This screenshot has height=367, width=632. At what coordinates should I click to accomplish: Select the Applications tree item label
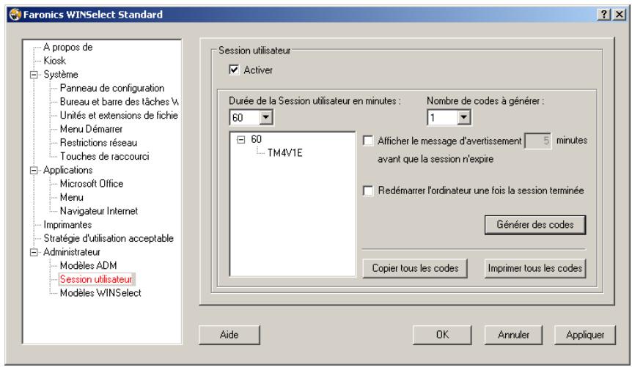[67, 170]
